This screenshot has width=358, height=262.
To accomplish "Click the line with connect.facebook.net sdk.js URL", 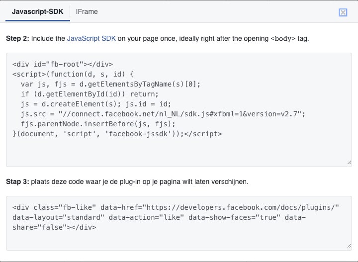I will pyautogui.click(x=163, y=114).
